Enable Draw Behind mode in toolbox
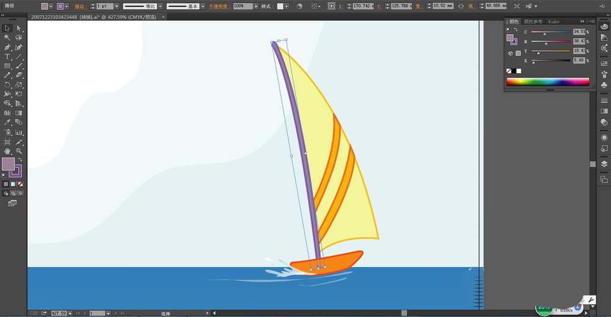 pyautogui.click(x=13, y=193)
